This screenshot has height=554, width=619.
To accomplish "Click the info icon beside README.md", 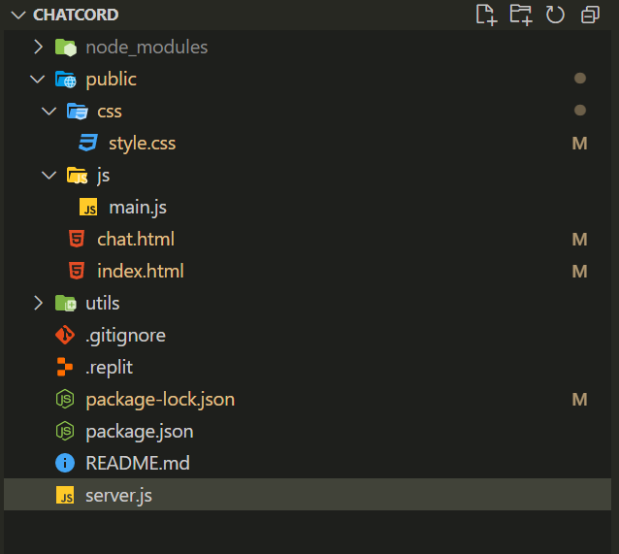I will pyautogui.click(x=65, y=463).
